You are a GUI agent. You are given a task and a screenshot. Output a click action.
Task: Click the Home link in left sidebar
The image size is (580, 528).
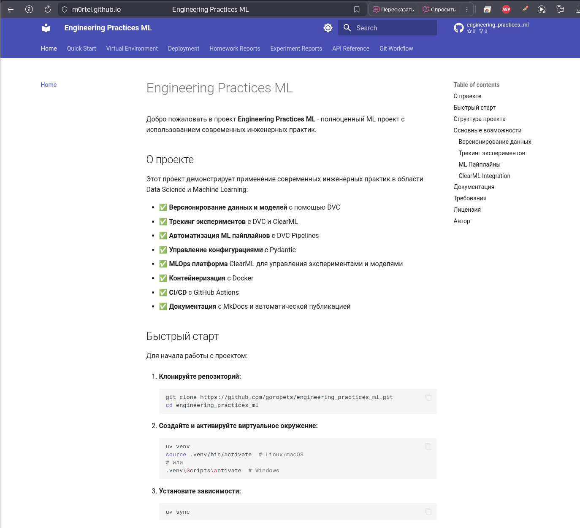[49, 85]
